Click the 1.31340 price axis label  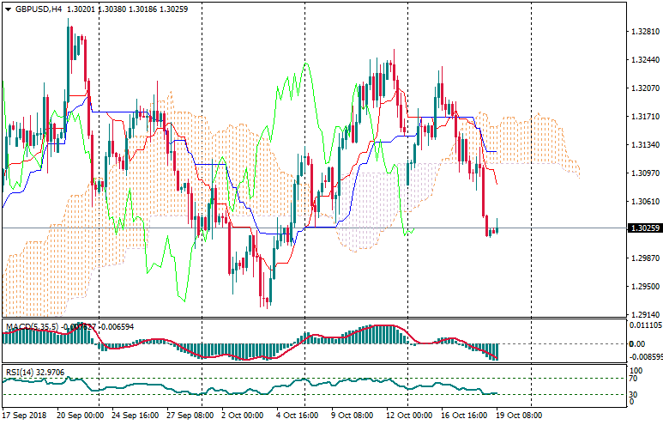(643, 145)
